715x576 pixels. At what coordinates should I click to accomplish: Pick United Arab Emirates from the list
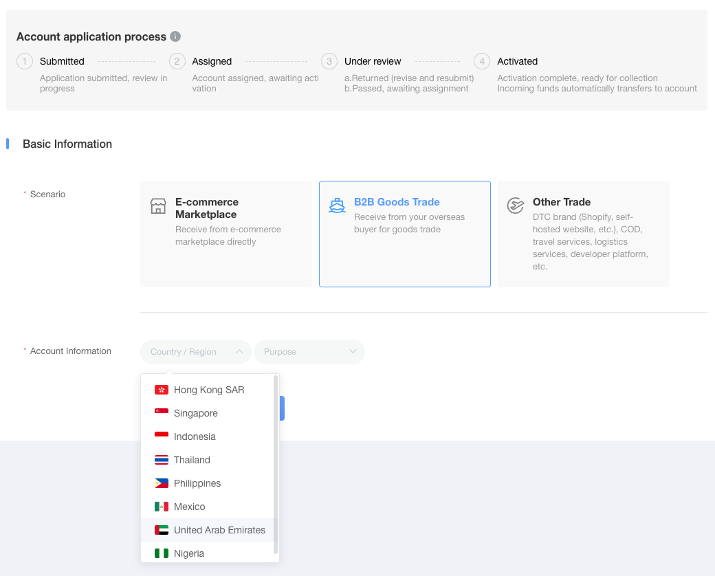(219, 530)
